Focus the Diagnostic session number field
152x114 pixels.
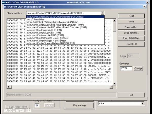tap(37, 105)
